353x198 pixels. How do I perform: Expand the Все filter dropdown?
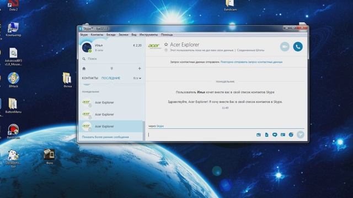point(137,78)
